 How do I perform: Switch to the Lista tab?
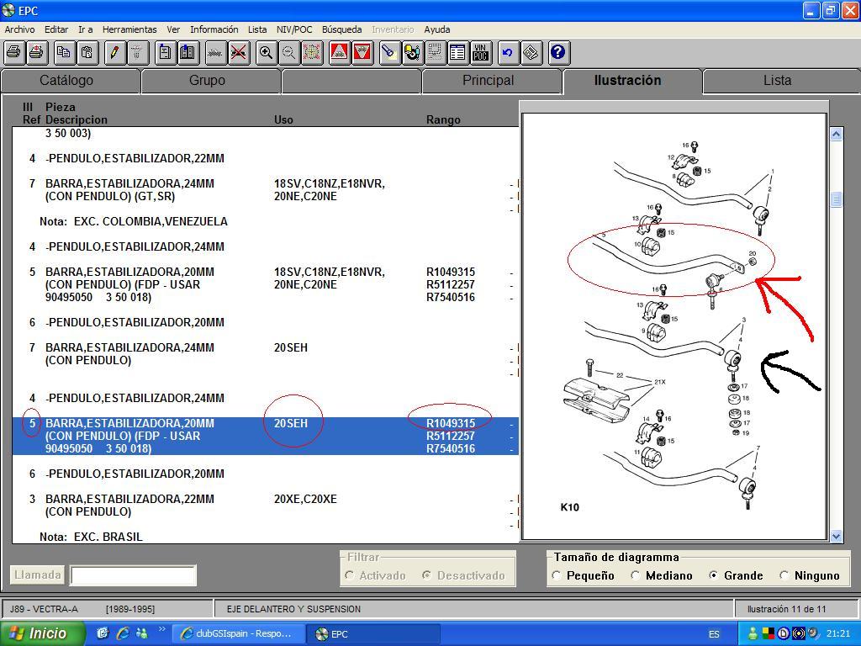(x=777, y=81)
